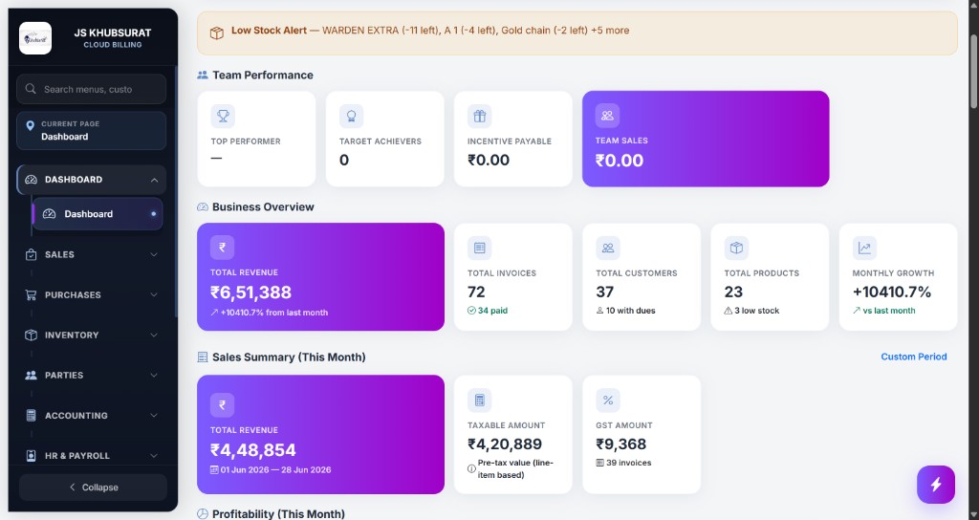Expand the PURCHASES menu chevron
The height and width of the screenshot is (520, 979).
pos(154,294)
